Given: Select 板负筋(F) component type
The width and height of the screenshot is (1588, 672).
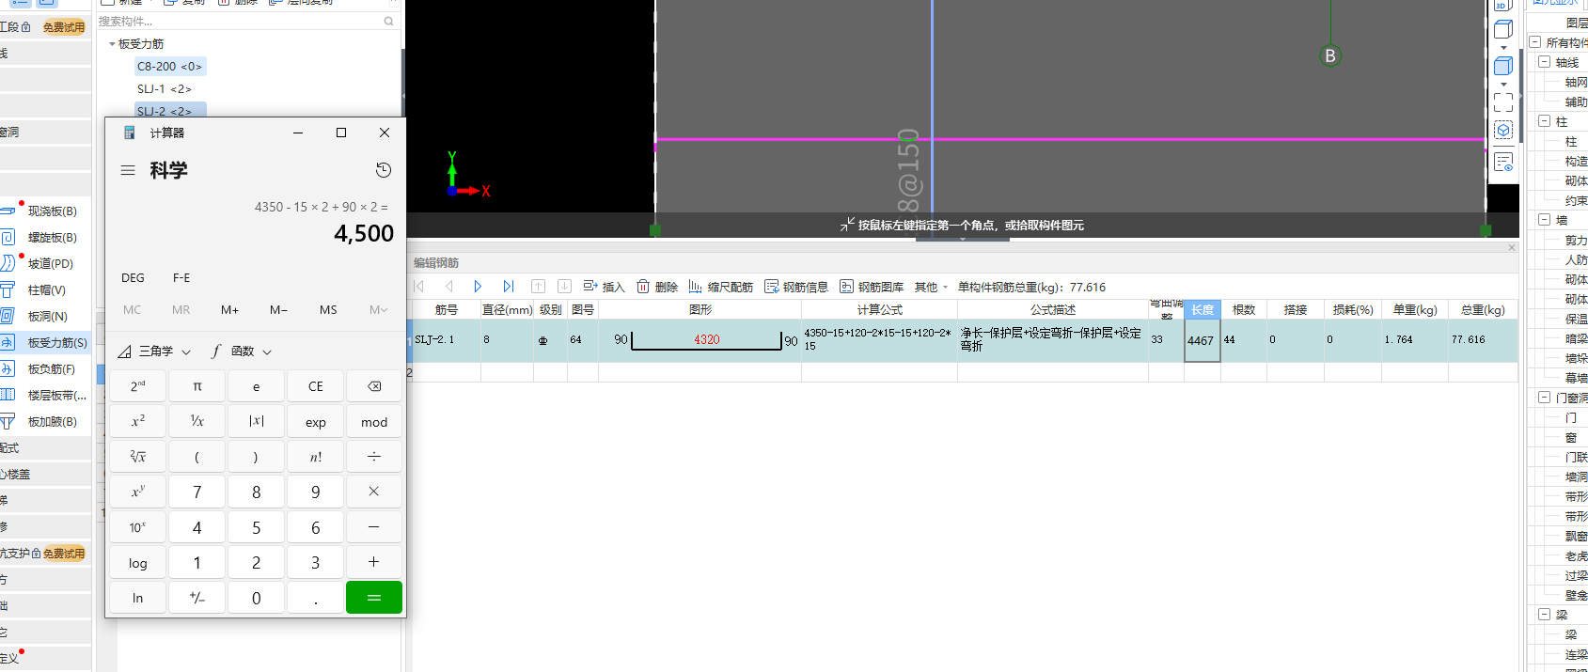Looking at the screenshot, I should tap(44, 369).
